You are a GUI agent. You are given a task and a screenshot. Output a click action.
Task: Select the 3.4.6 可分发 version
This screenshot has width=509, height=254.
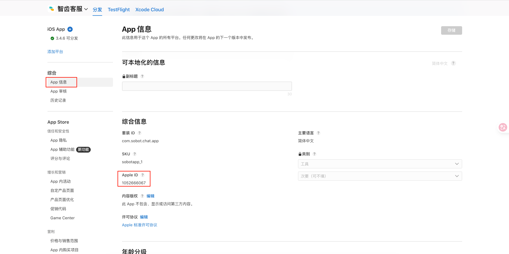pos(64,38)
